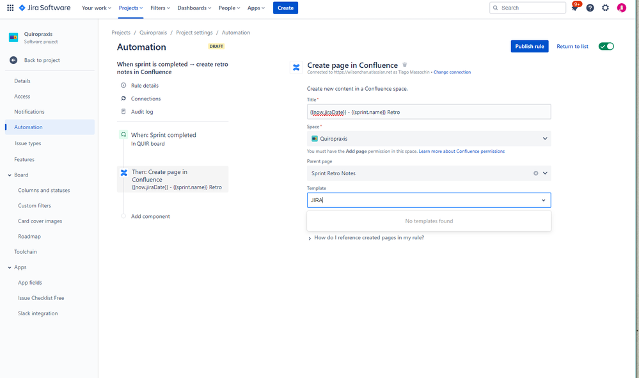Collapse the Board section in the sidebar
639x378 pixels.
tap(10, 175)
